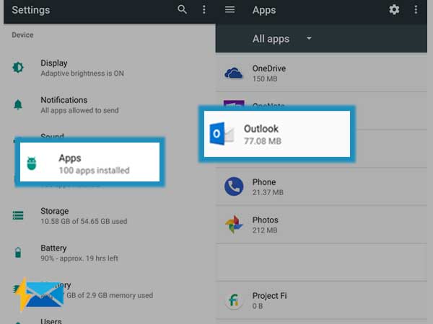Viewport: 433px width, 324px height.
Task: Open OneDrive app info
Action: tap(321, 73)
